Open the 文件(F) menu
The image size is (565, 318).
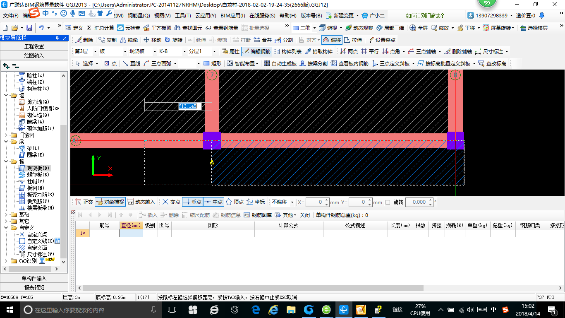coord(10,16)
